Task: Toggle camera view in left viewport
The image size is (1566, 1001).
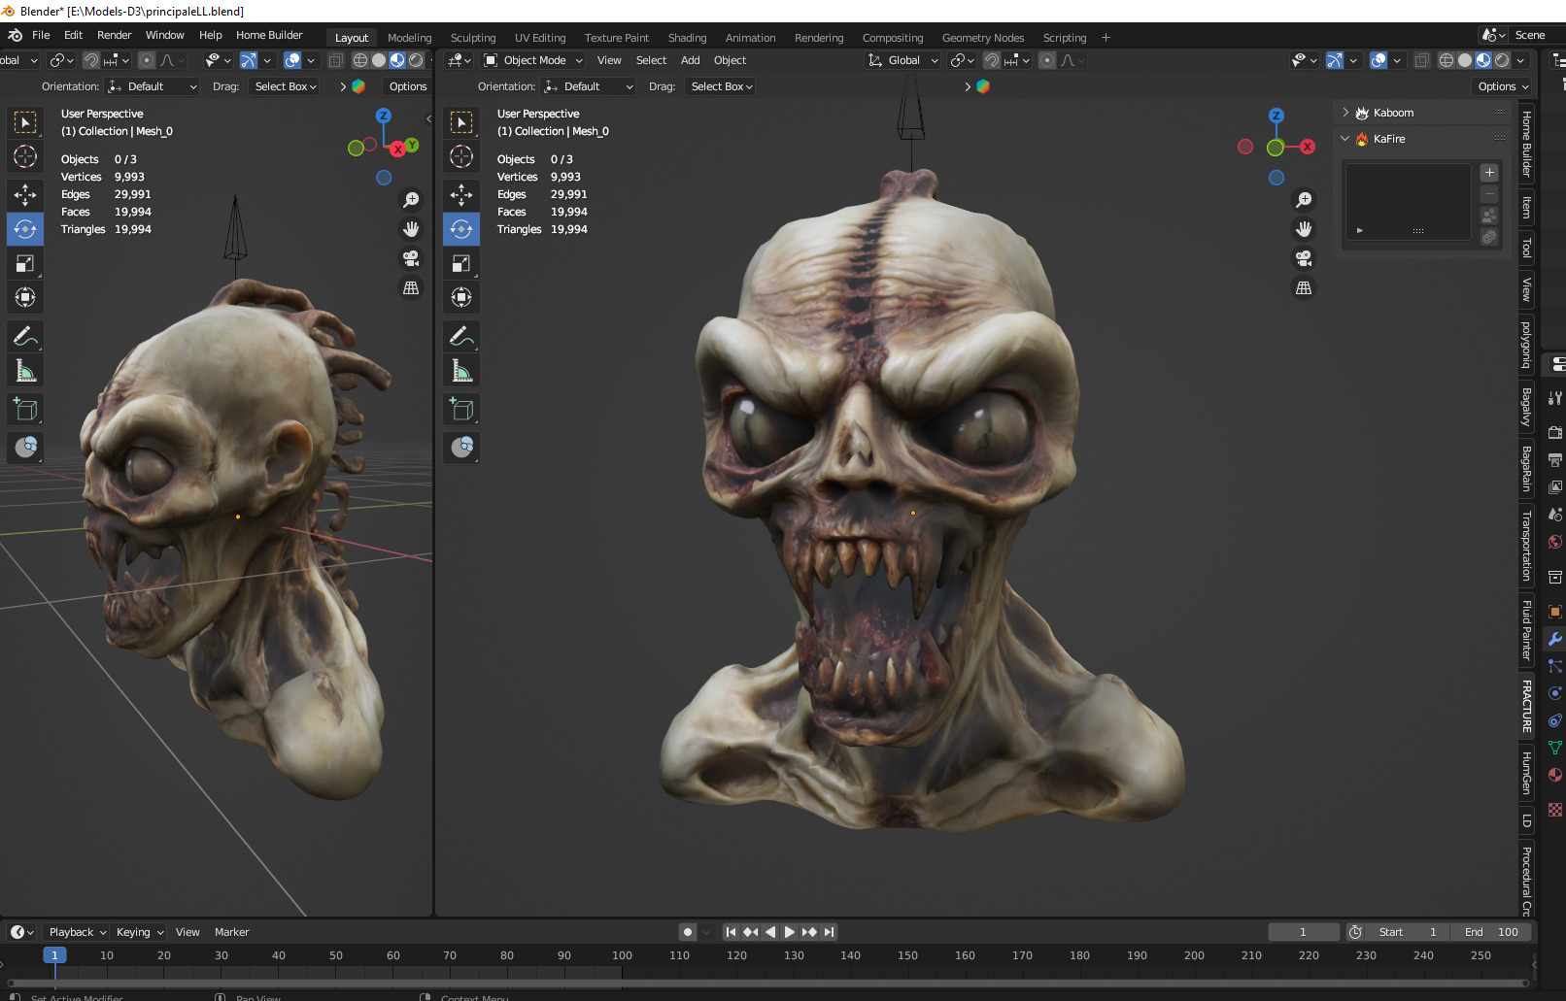Action: [x=411, y=258]
